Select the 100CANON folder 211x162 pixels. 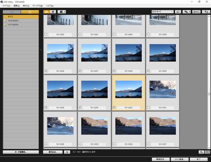tap(13, 21)
